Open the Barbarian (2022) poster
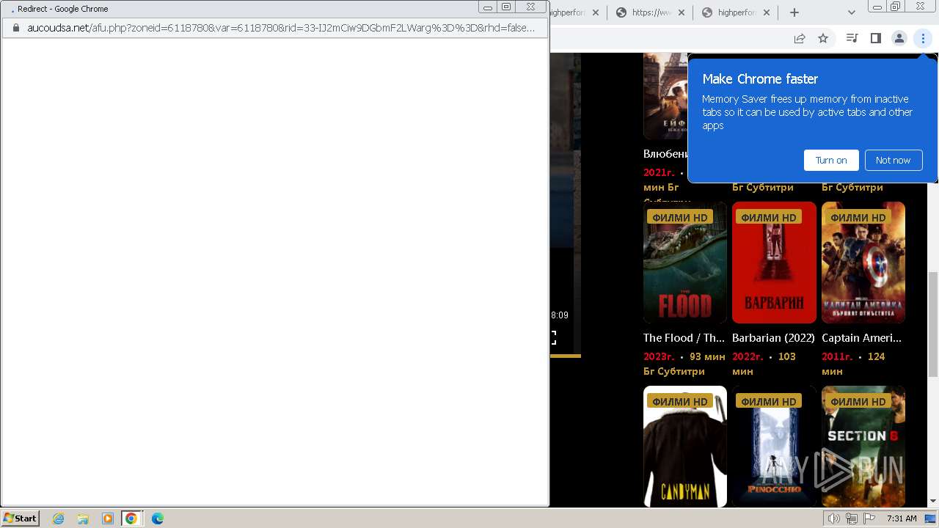 pyautogui.click(x=774, y=263)
